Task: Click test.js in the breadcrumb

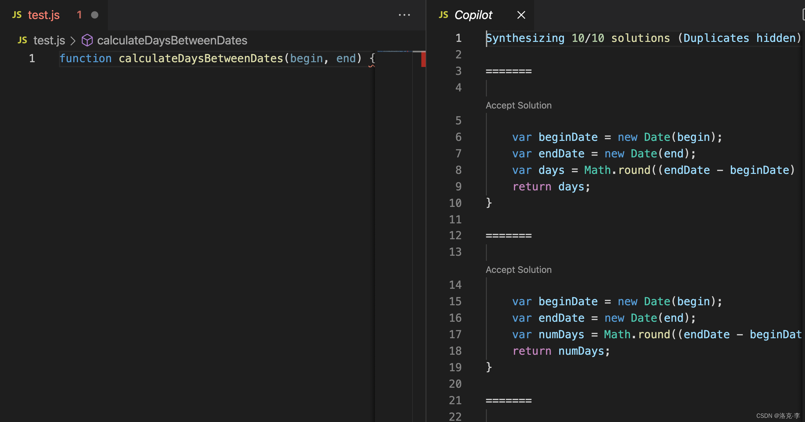Action: pyautogui.click(x=49, y=40)
